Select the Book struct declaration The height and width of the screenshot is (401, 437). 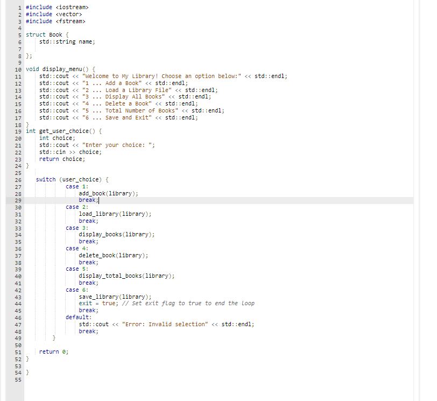pyautogui.click(x=47, y=34)
